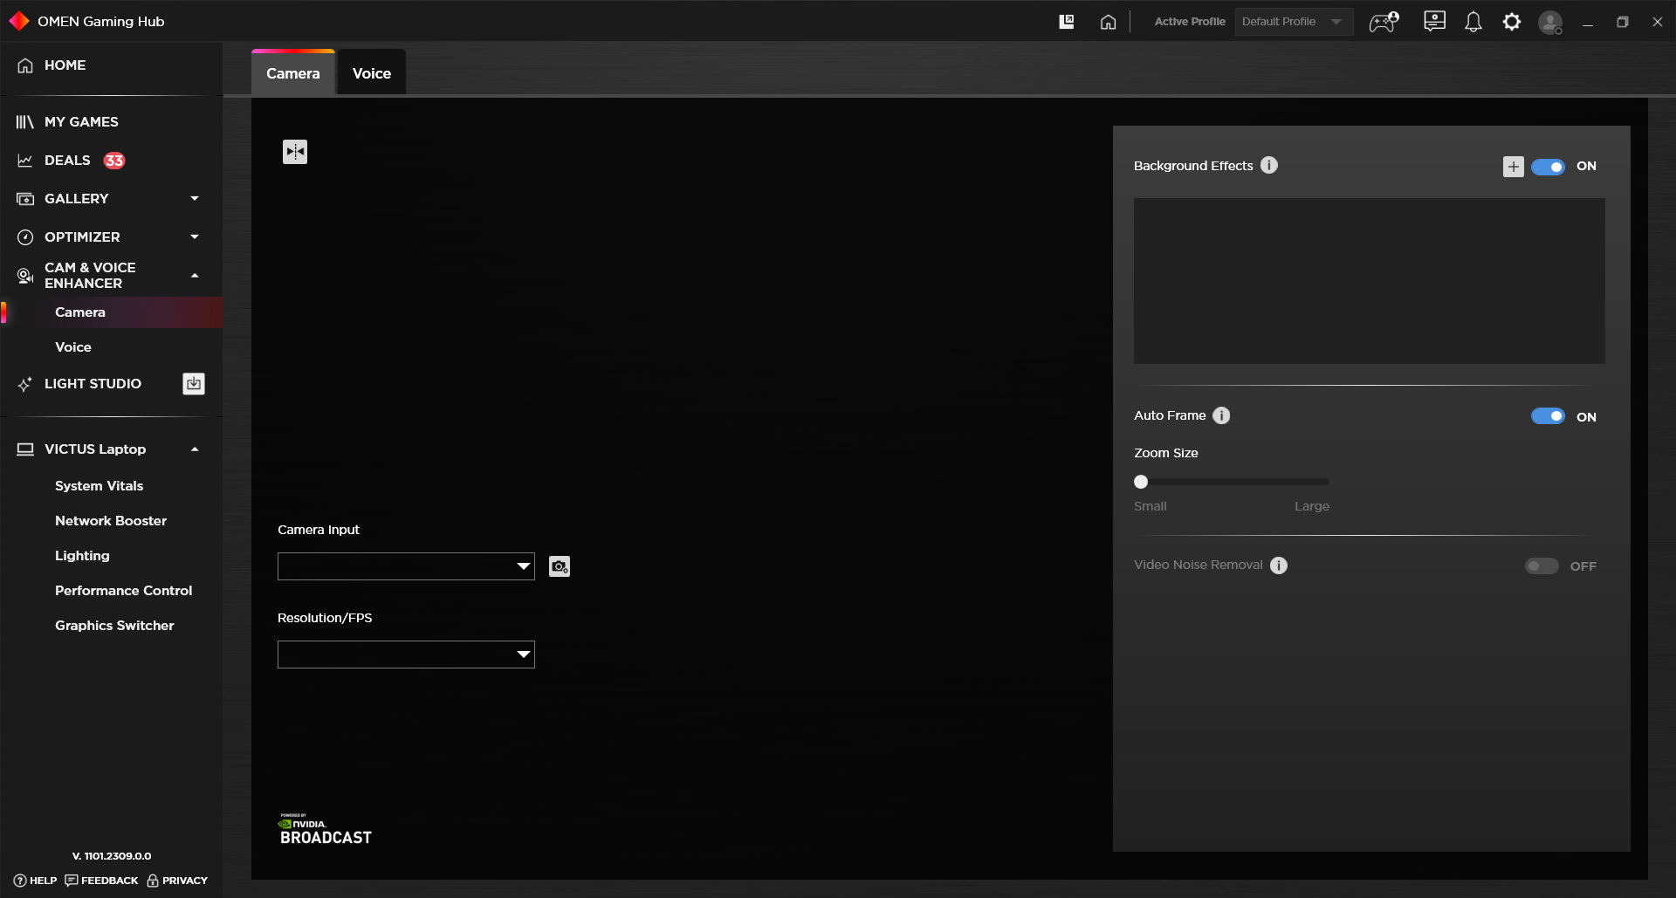Click the Zoom Size slider handle
1676x898 pixels.
(x=1141, y=482)
